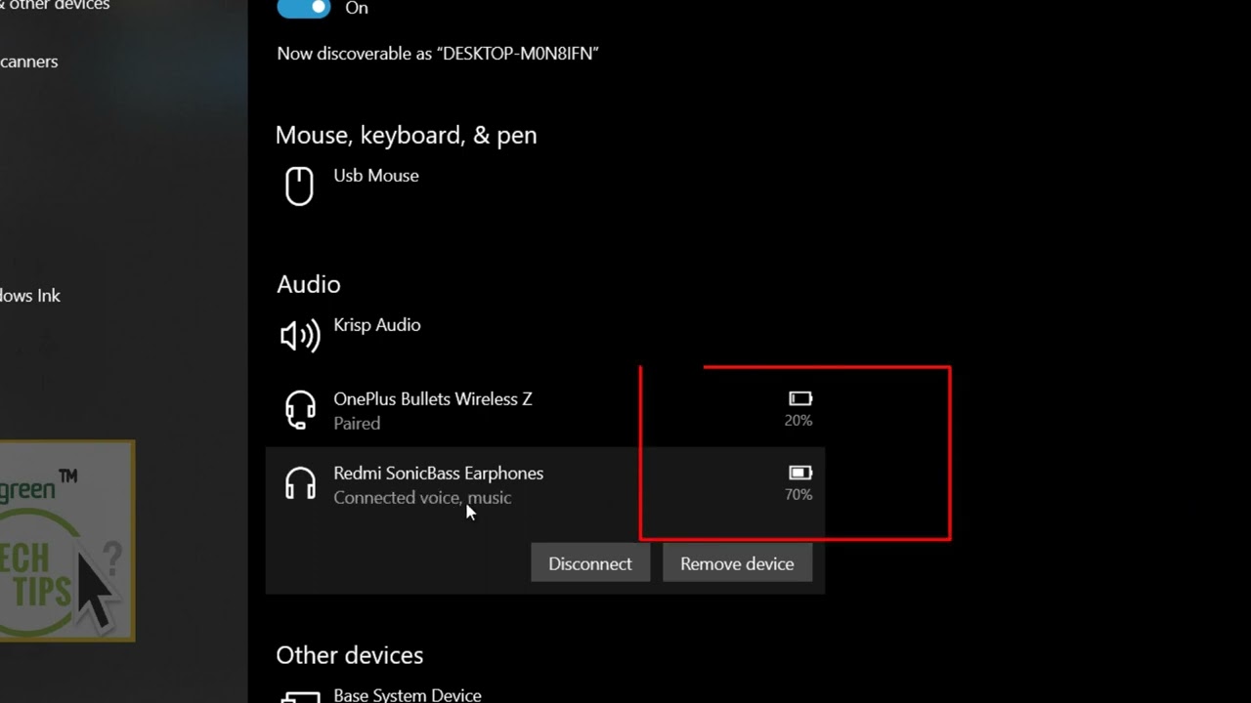1251x703 pixels.
Task: Click the Krisp Audio speaker icon
Action: point(300,335)
